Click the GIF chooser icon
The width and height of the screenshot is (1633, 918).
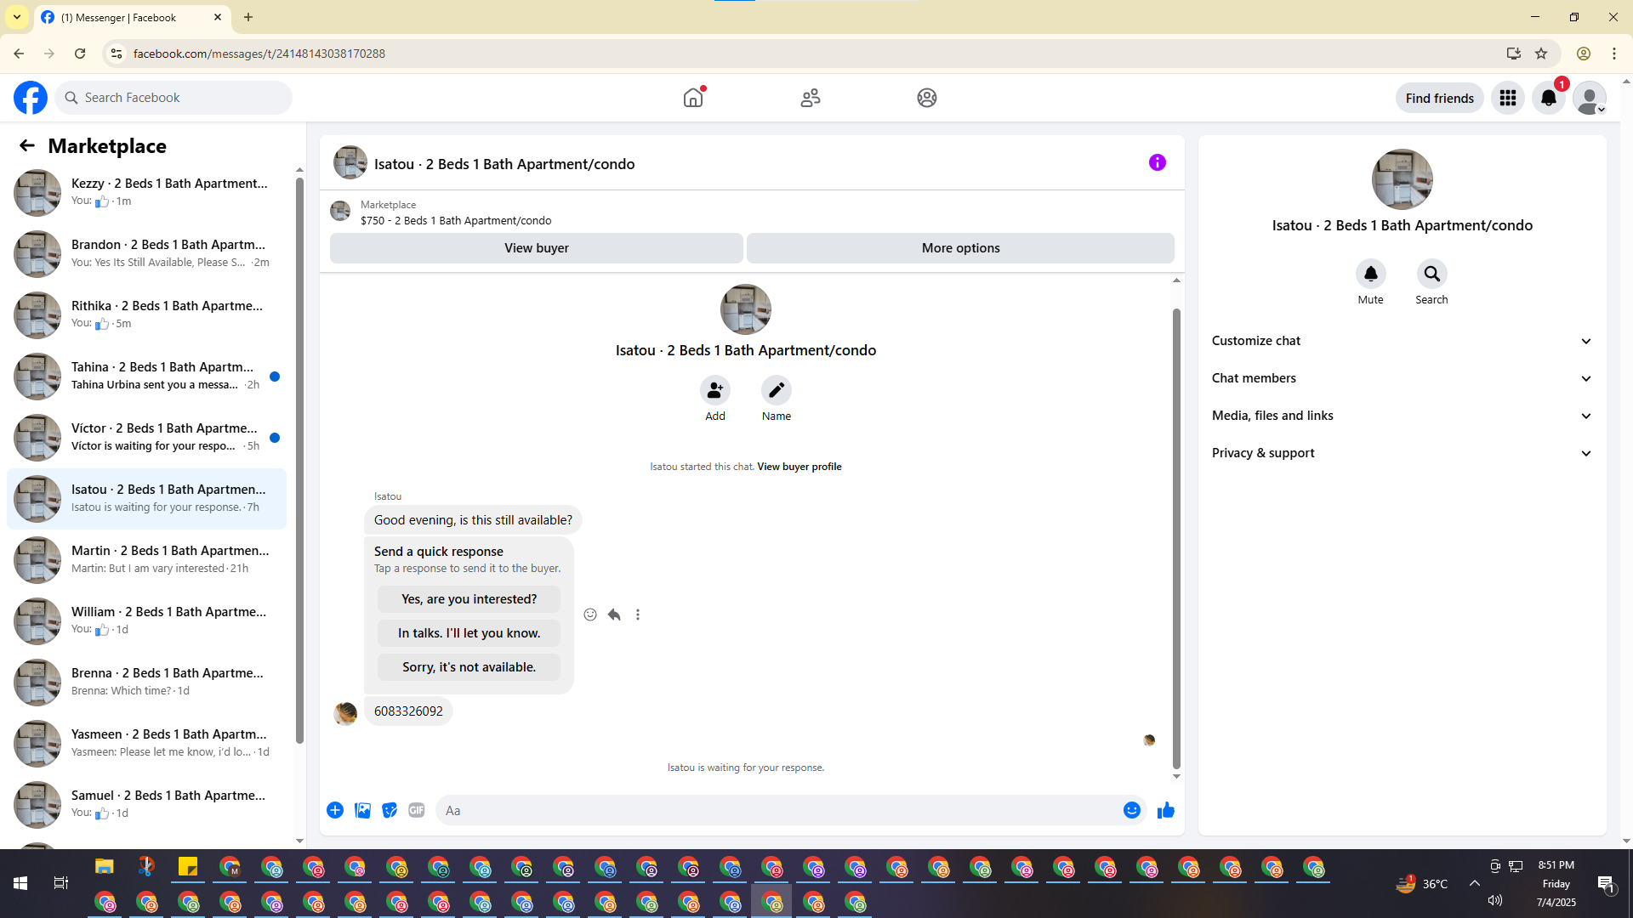416,810
